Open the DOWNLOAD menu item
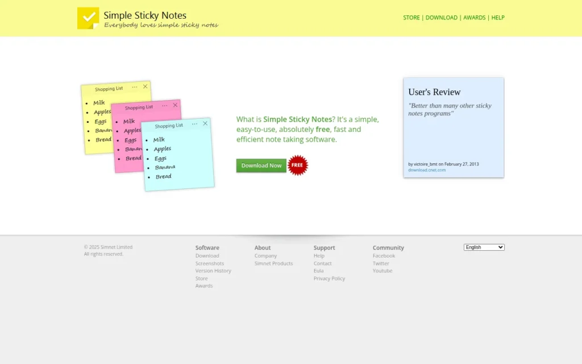Viewport: 582px width, 364px height. pyautogui.click(x=441, y=18)
